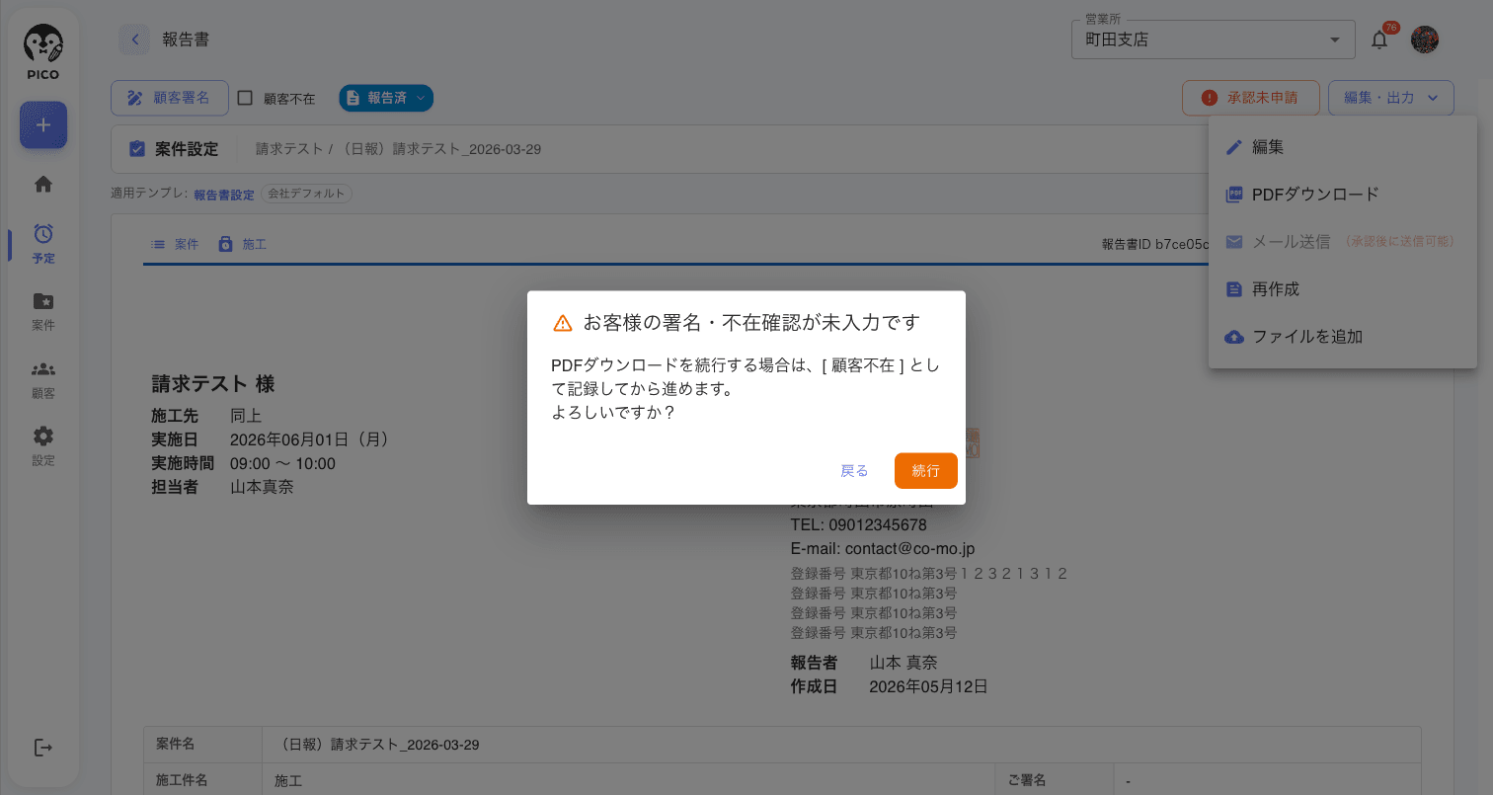Click the 作成日 2026年05月12日 value
The height and width of the screenshot is (795, 1493).
click(928, 685)
